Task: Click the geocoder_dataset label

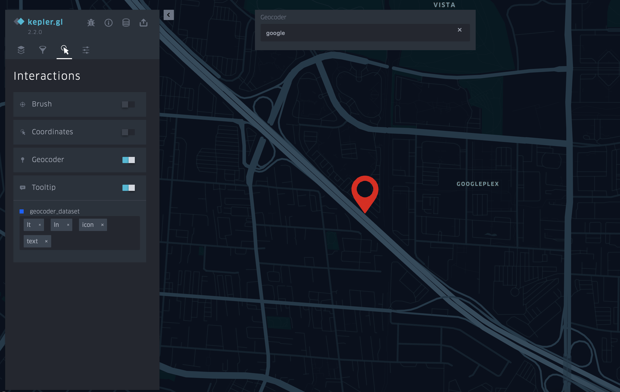Action: pyautogui.click(x=55, y=211)
